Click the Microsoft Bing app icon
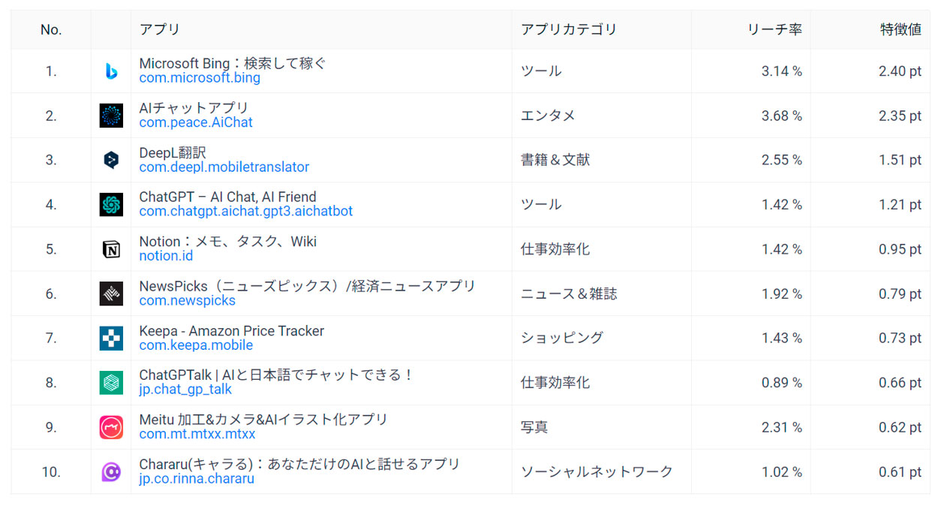Screen dimensions: 944x509 pyautogui.click(x=111, y=71)
